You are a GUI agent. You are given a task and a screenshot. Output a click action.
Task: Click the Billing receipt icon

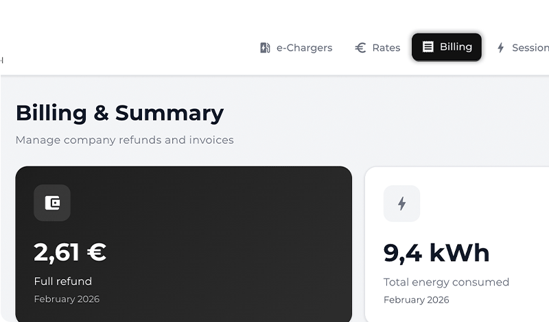click(428, 47)
